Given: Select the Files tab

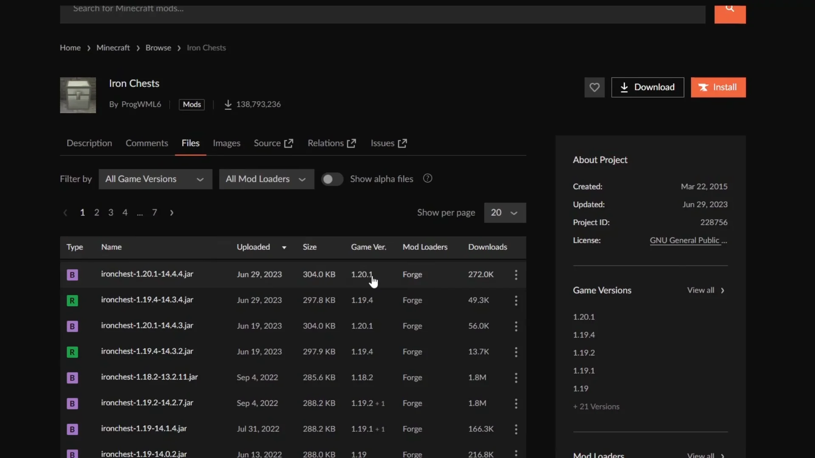Looking at the screenshot, I should (x=191, y=143).
